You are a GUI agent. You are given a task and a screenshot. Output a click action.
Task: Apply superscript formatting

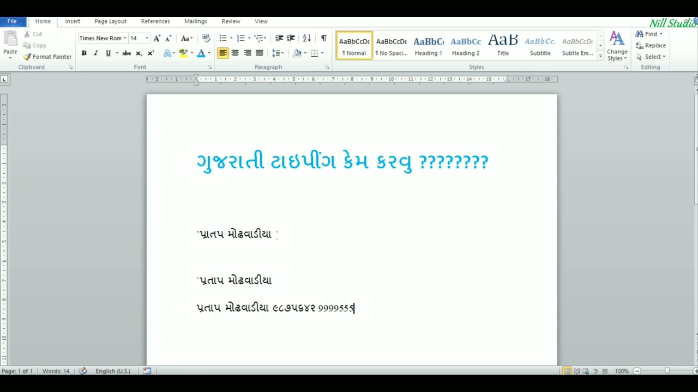tap(151, 53)
